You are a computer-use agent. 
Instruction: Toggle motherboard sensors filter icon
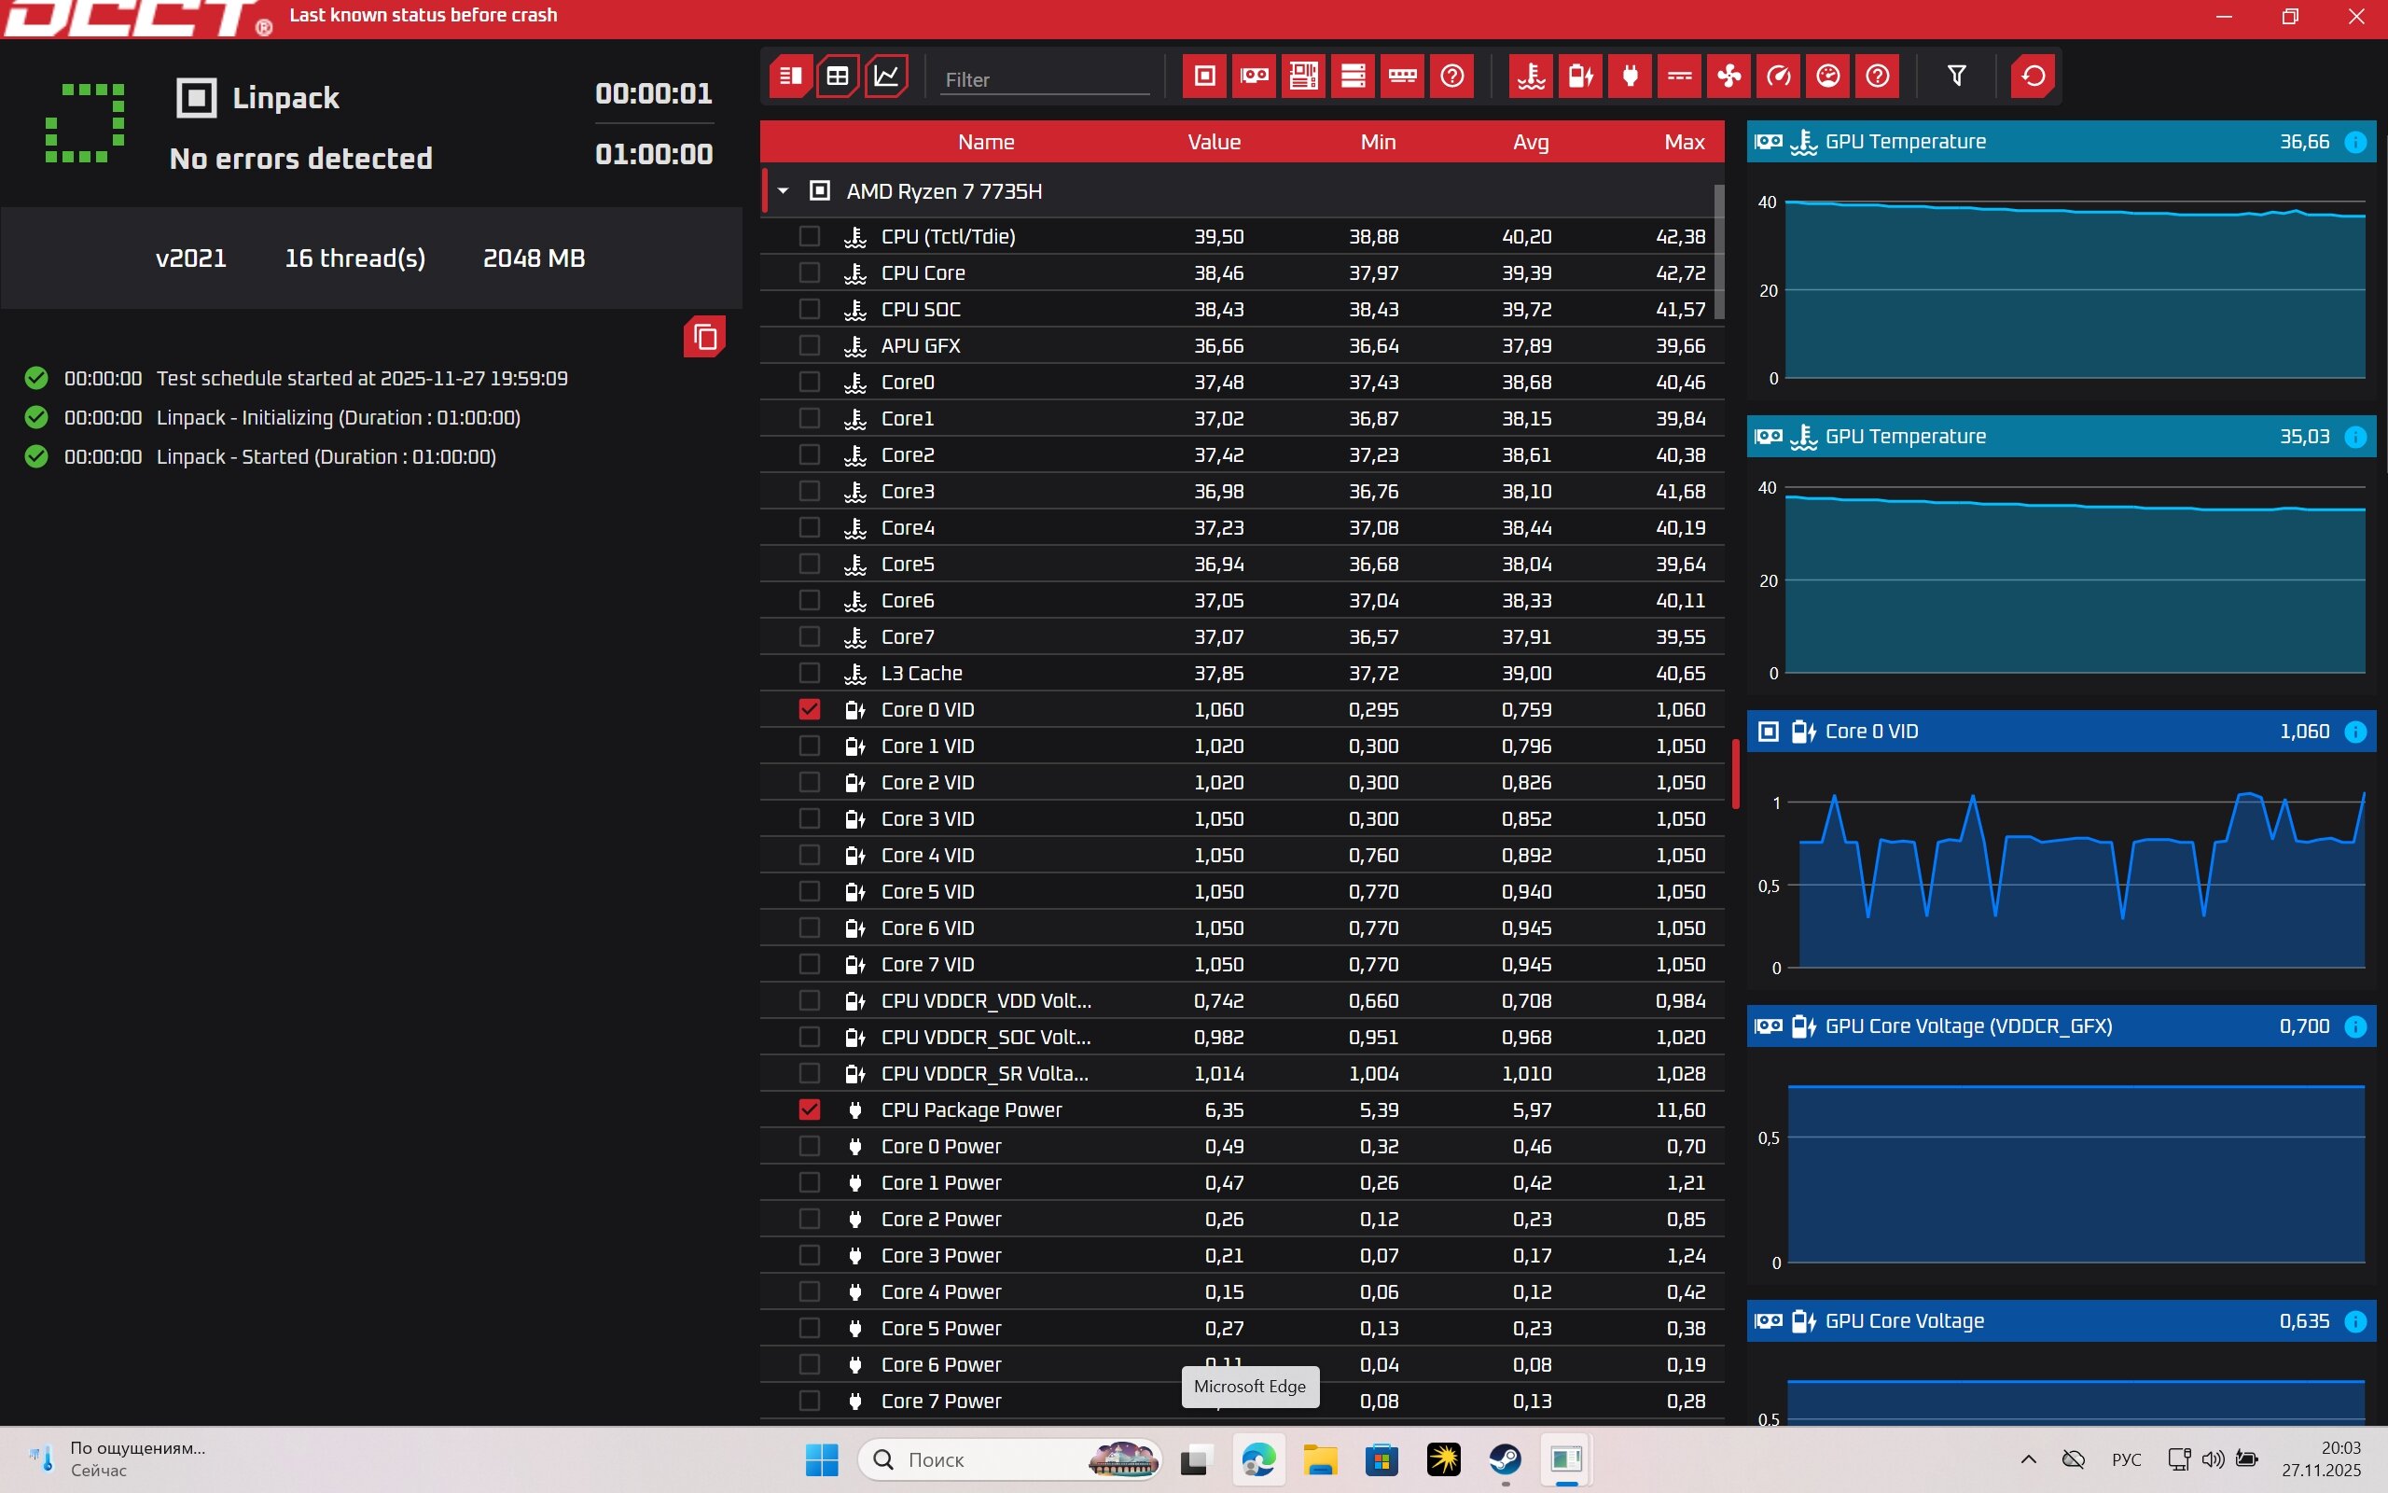[1303, 76]
